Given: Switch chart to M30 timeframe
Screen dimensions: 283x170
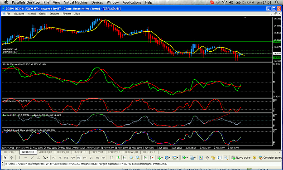Looking at the screenshot, I should point(72,158).
